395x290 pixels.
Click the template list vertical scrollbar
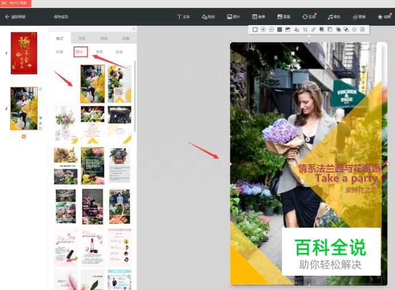[x=135, y=96]
